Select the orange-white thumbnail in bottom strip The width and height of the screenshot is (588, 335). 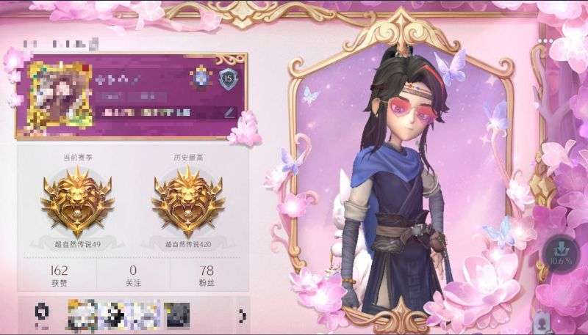click(x=82, y=315)
